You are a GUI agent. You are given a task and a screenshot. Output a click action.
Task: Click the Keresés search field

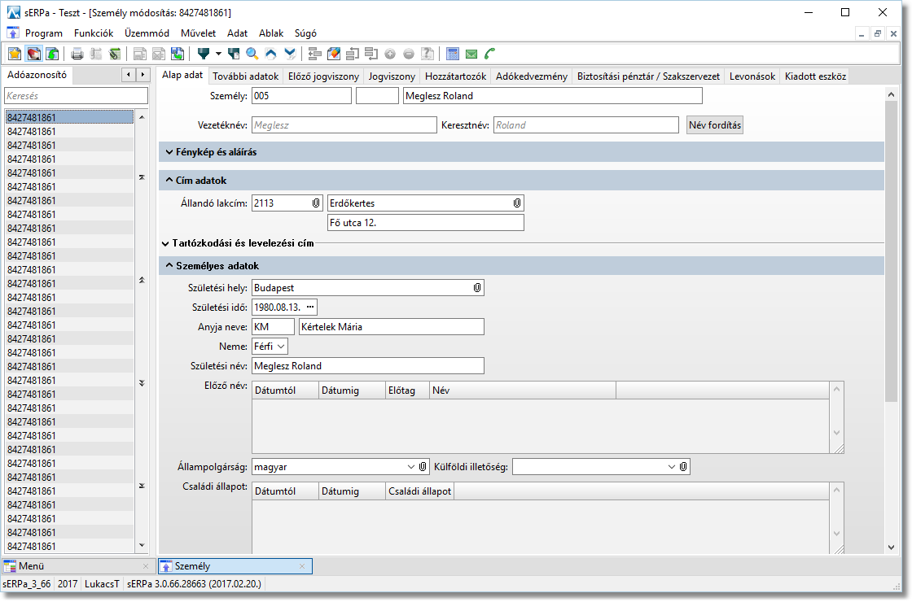tap(77, 96)
